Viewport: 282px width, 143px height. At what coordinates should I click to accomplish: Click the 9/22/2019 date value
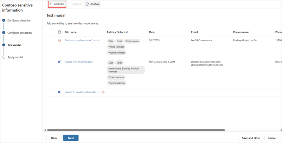154,40
